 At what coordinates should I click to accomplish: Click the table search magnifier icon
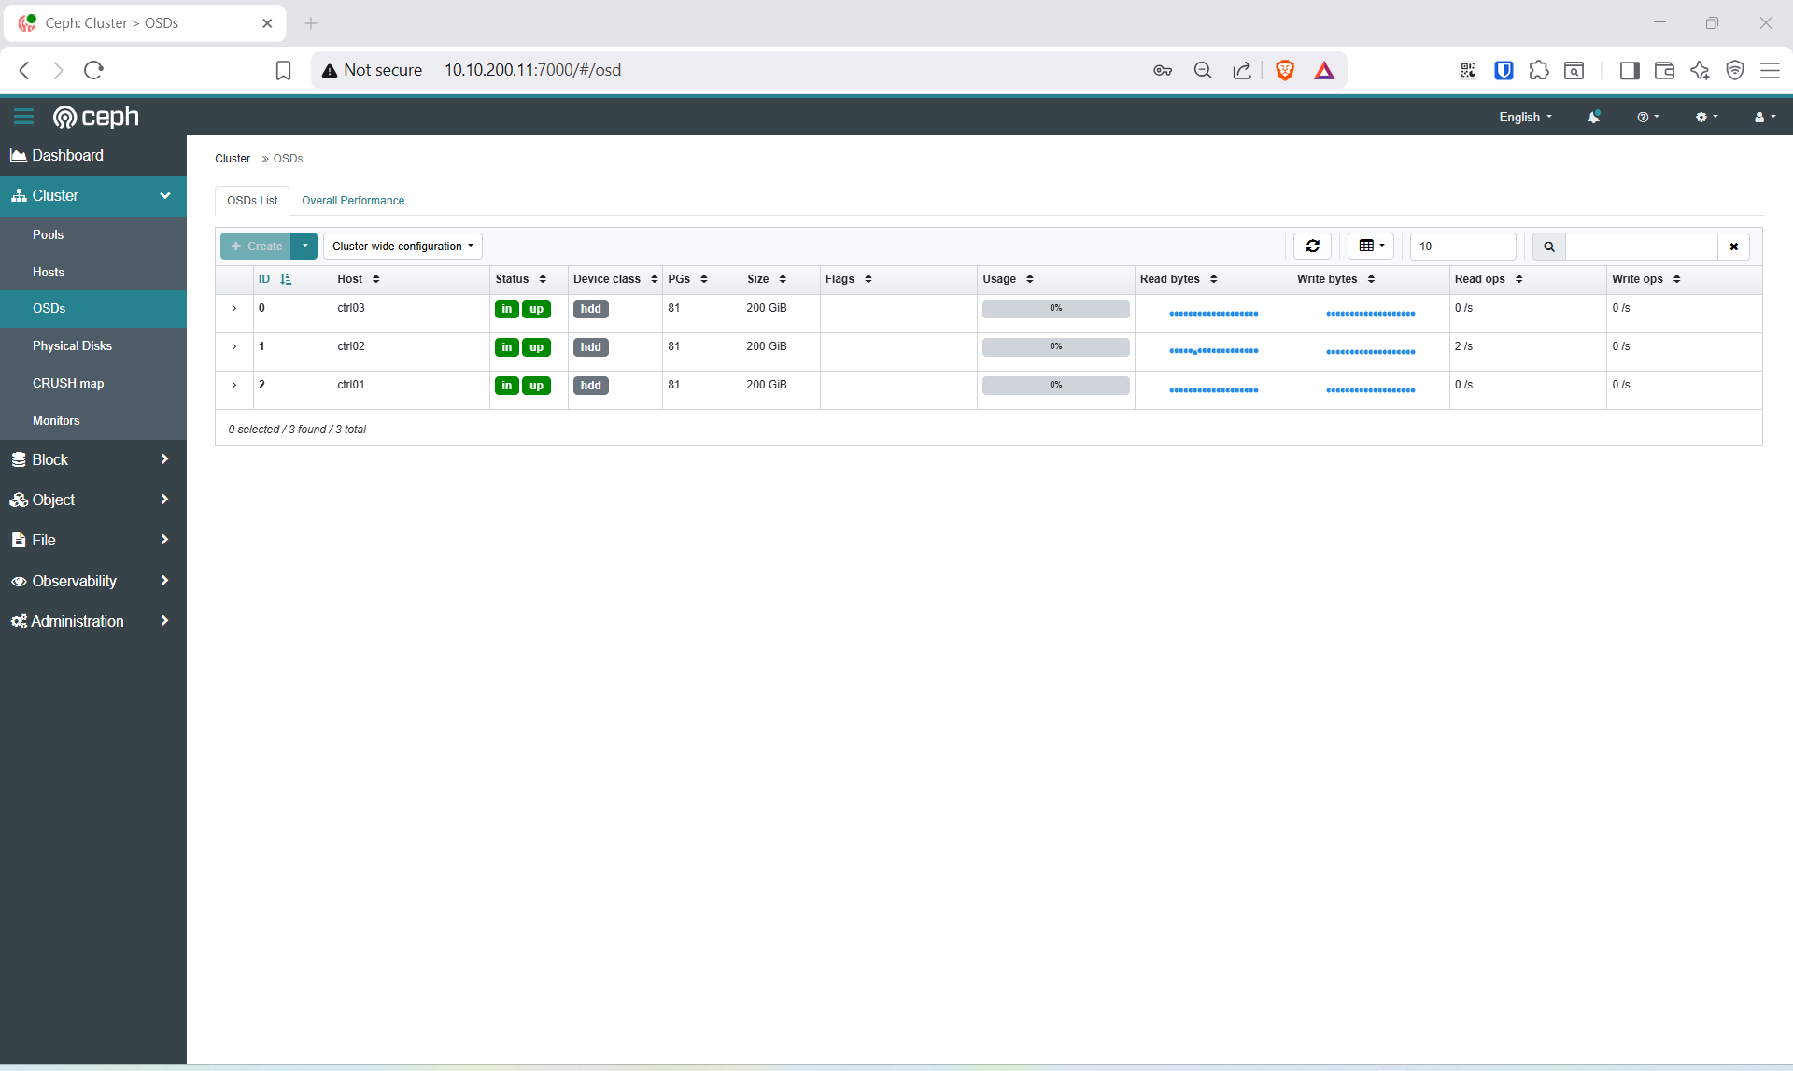pyautogui.click(x=1549, y=247)
